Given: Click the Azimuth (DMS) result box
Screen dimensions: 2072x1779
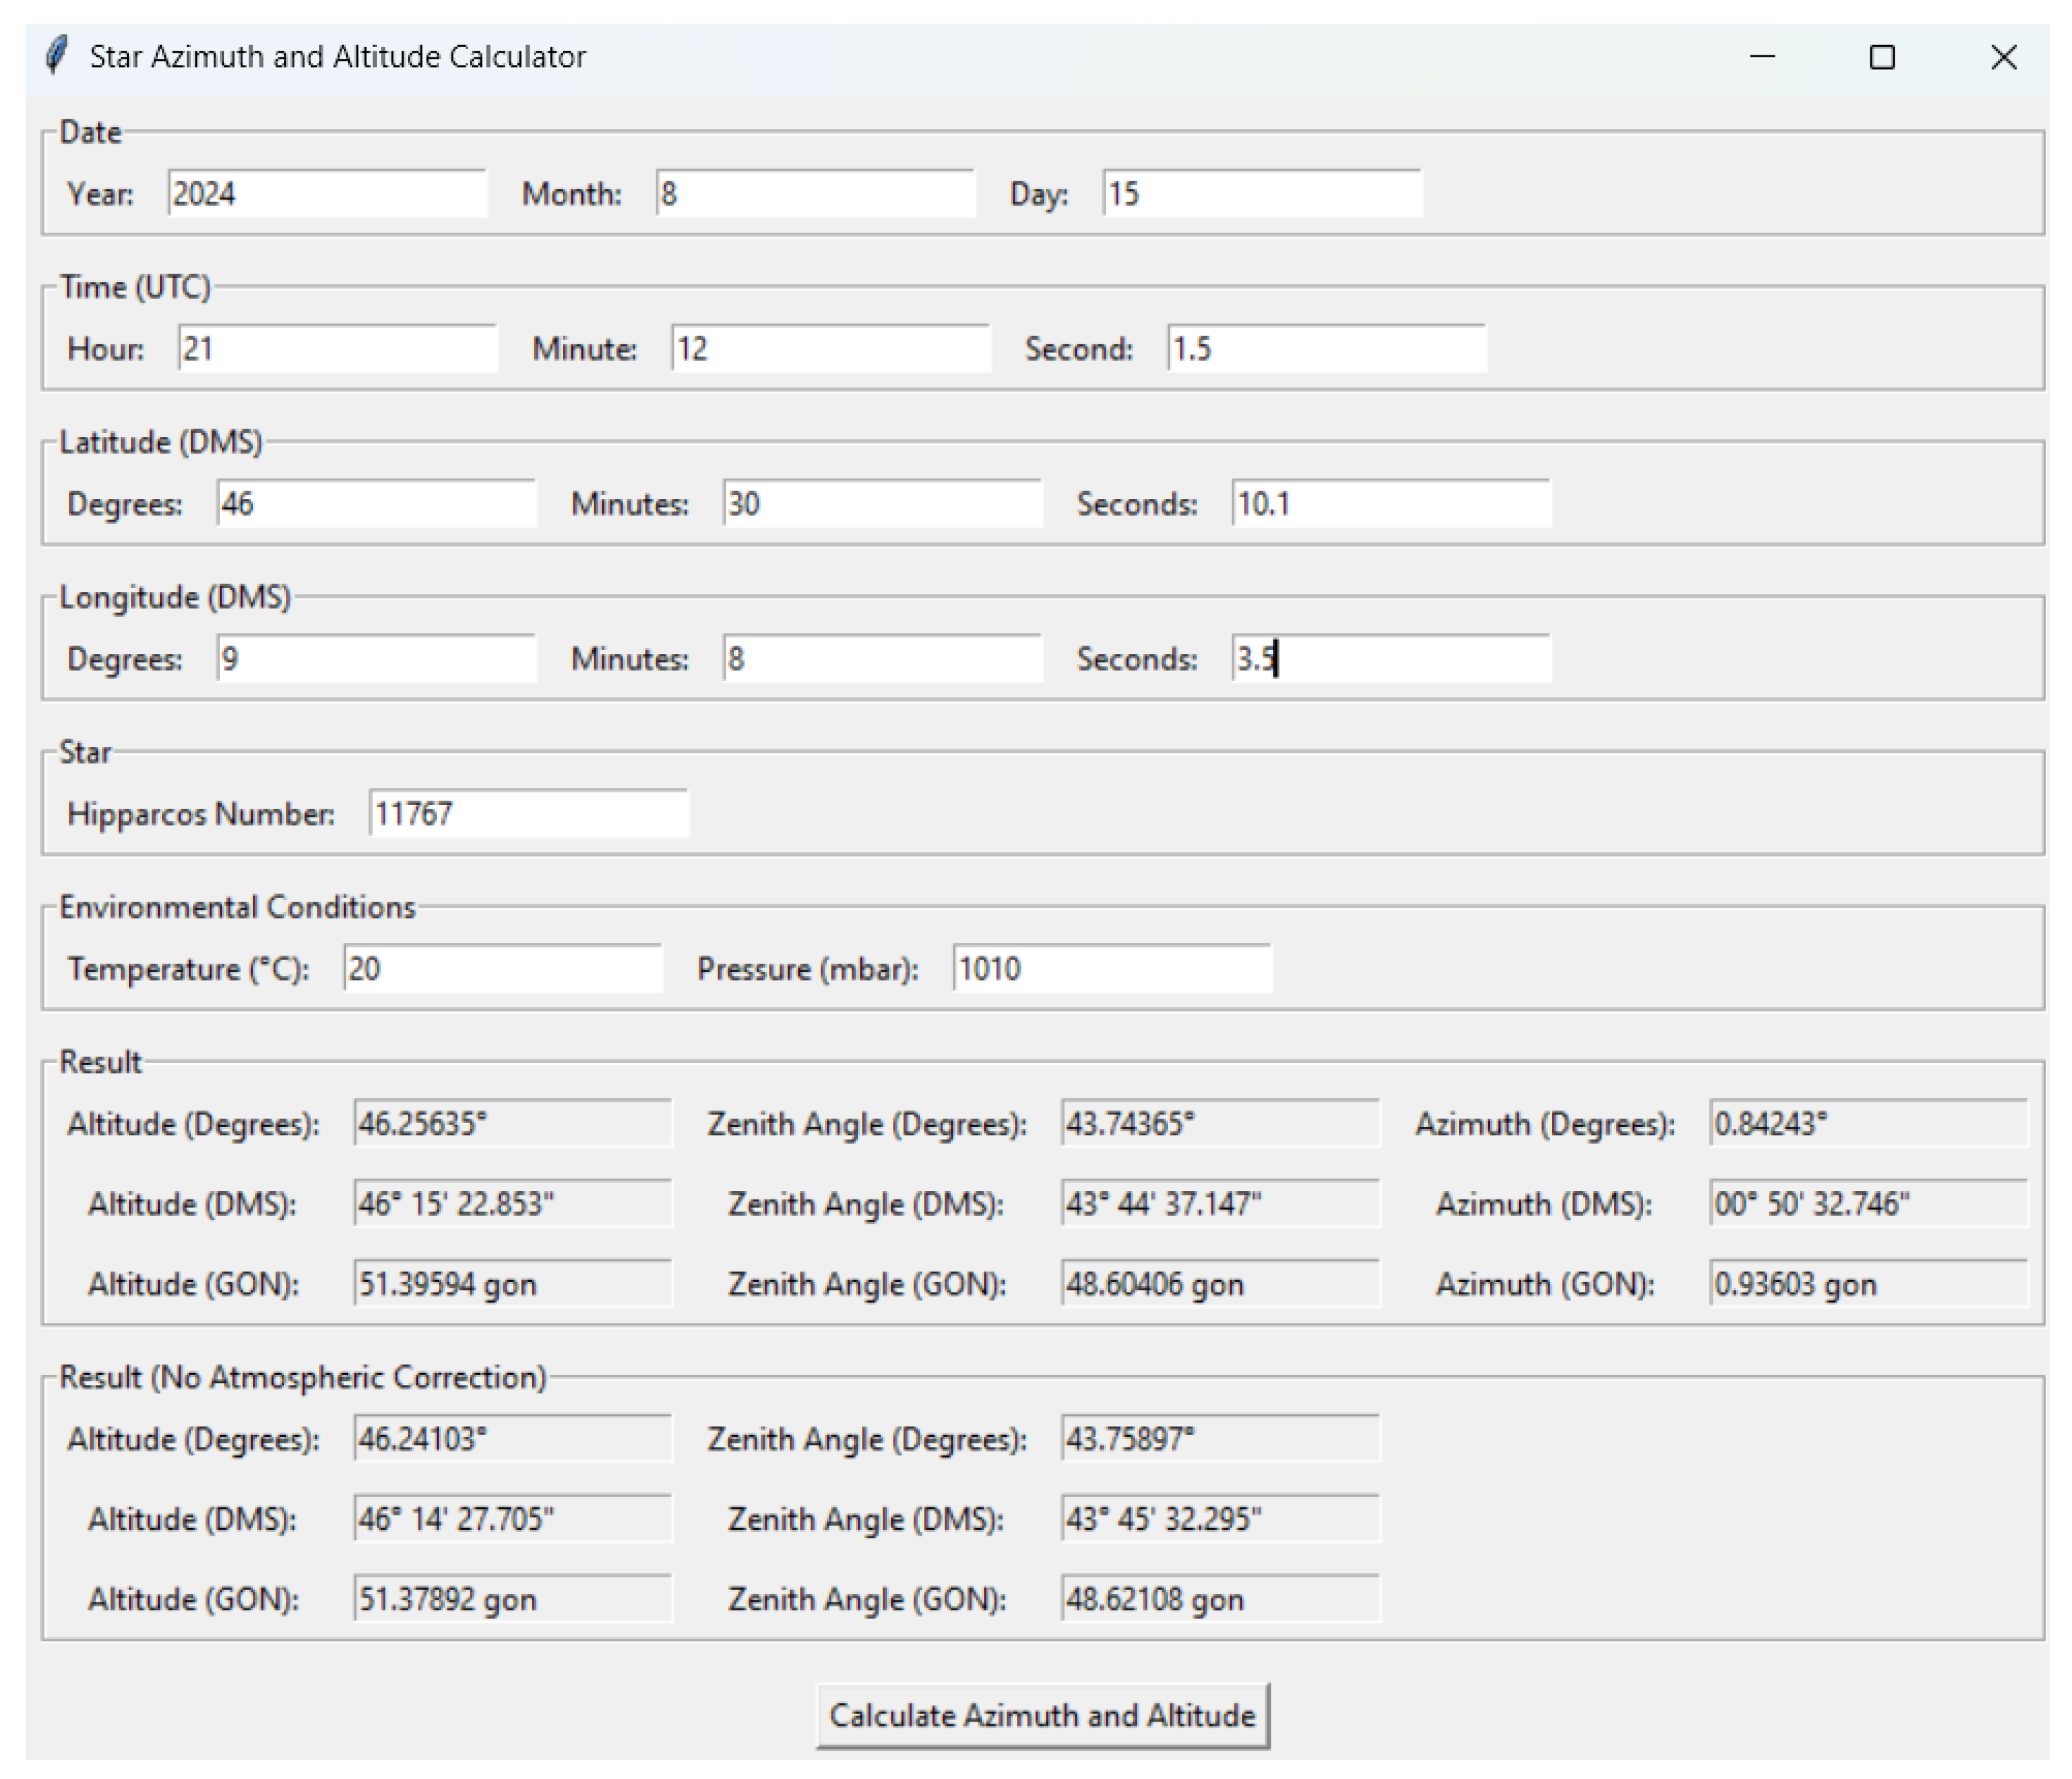Looking at the screenshot, I should (x=1867, y=1203).
